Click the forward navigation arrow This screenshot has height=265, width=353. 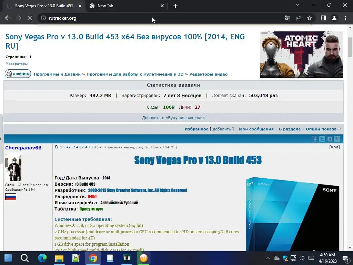click(x=19, y=18)
